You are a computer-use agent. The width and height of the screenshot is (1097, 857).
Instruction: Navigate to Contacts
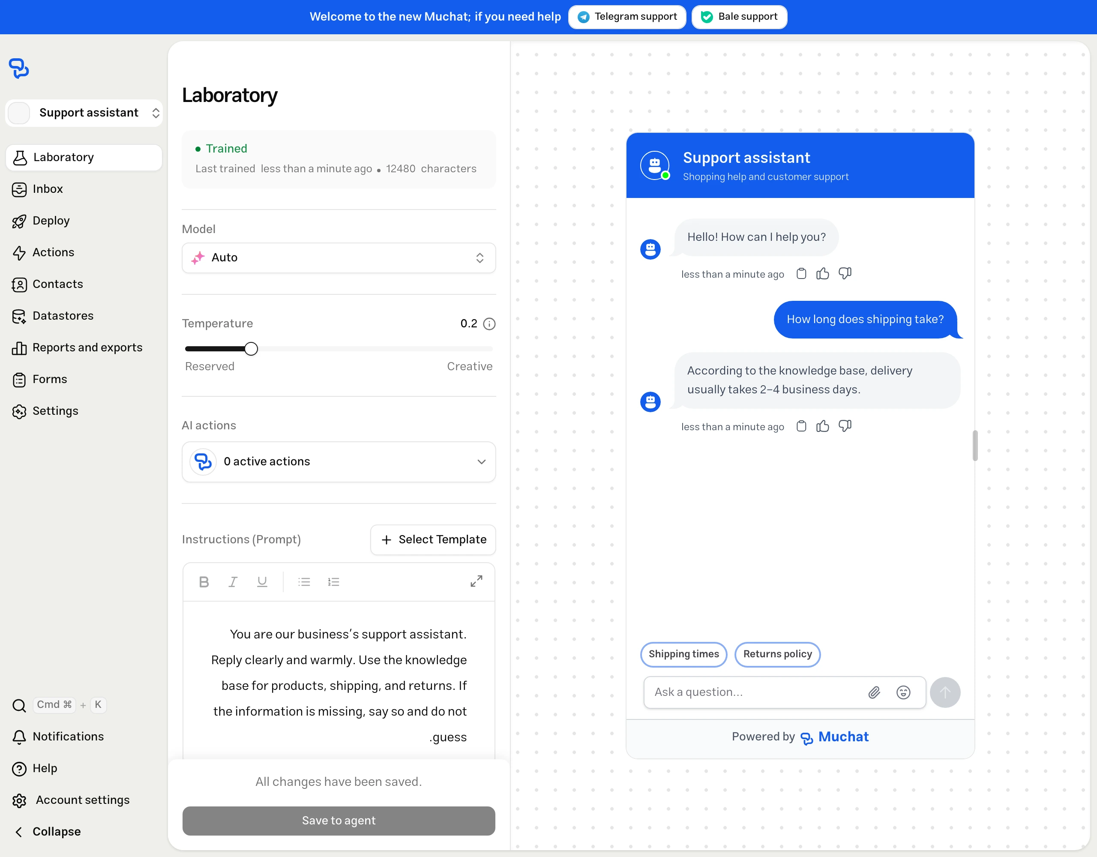tap(48, 285)
